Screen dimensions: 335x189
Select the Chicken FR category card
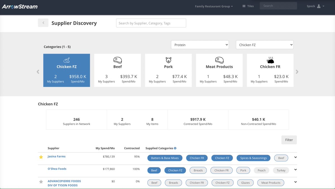coord(270,70)
